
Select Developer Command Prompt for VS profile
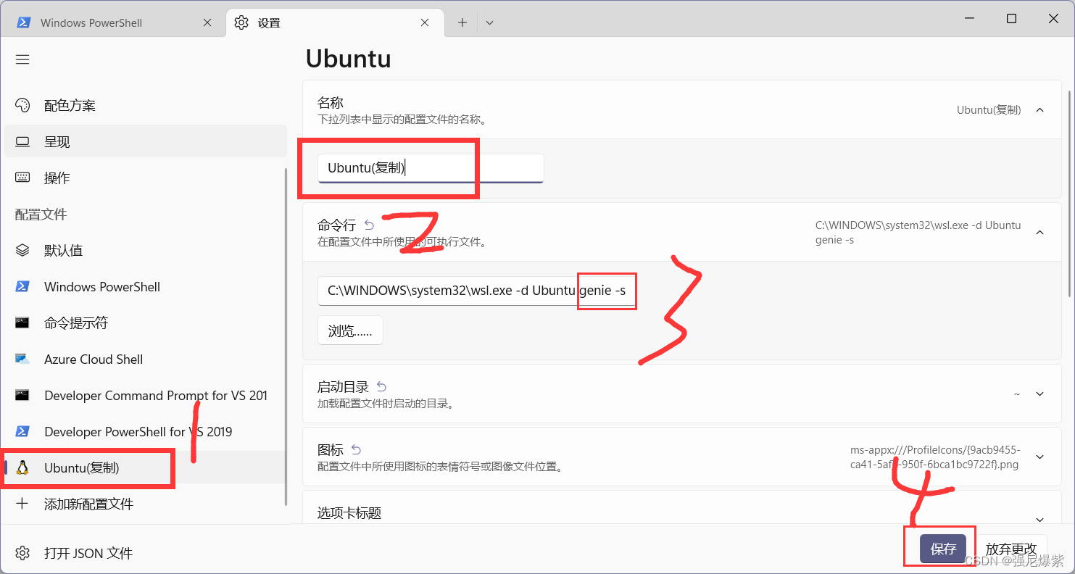click(x=146, y=395)
